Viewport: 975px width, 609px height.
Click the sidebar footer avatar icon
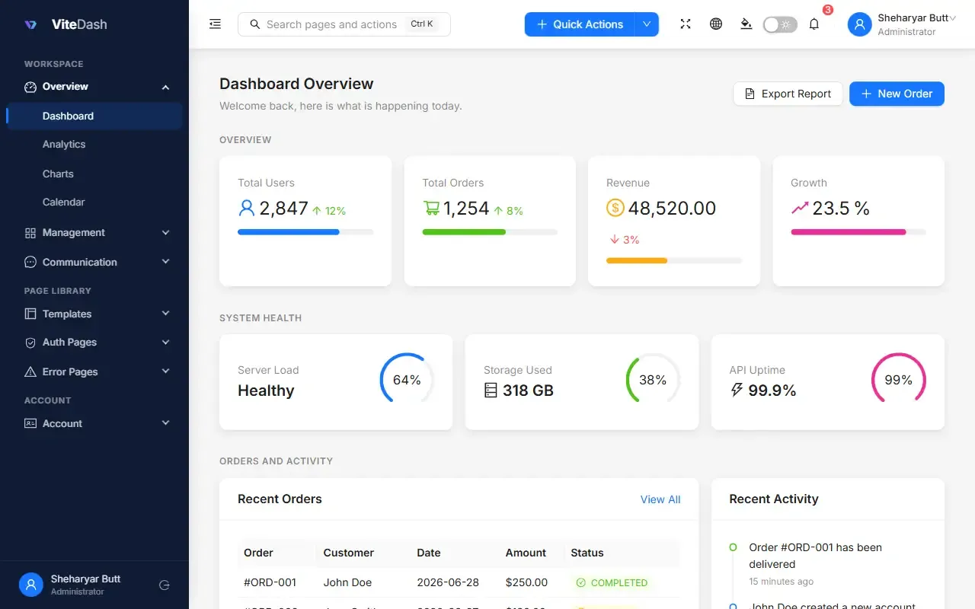pyautogui.click(x=31, y=585)
